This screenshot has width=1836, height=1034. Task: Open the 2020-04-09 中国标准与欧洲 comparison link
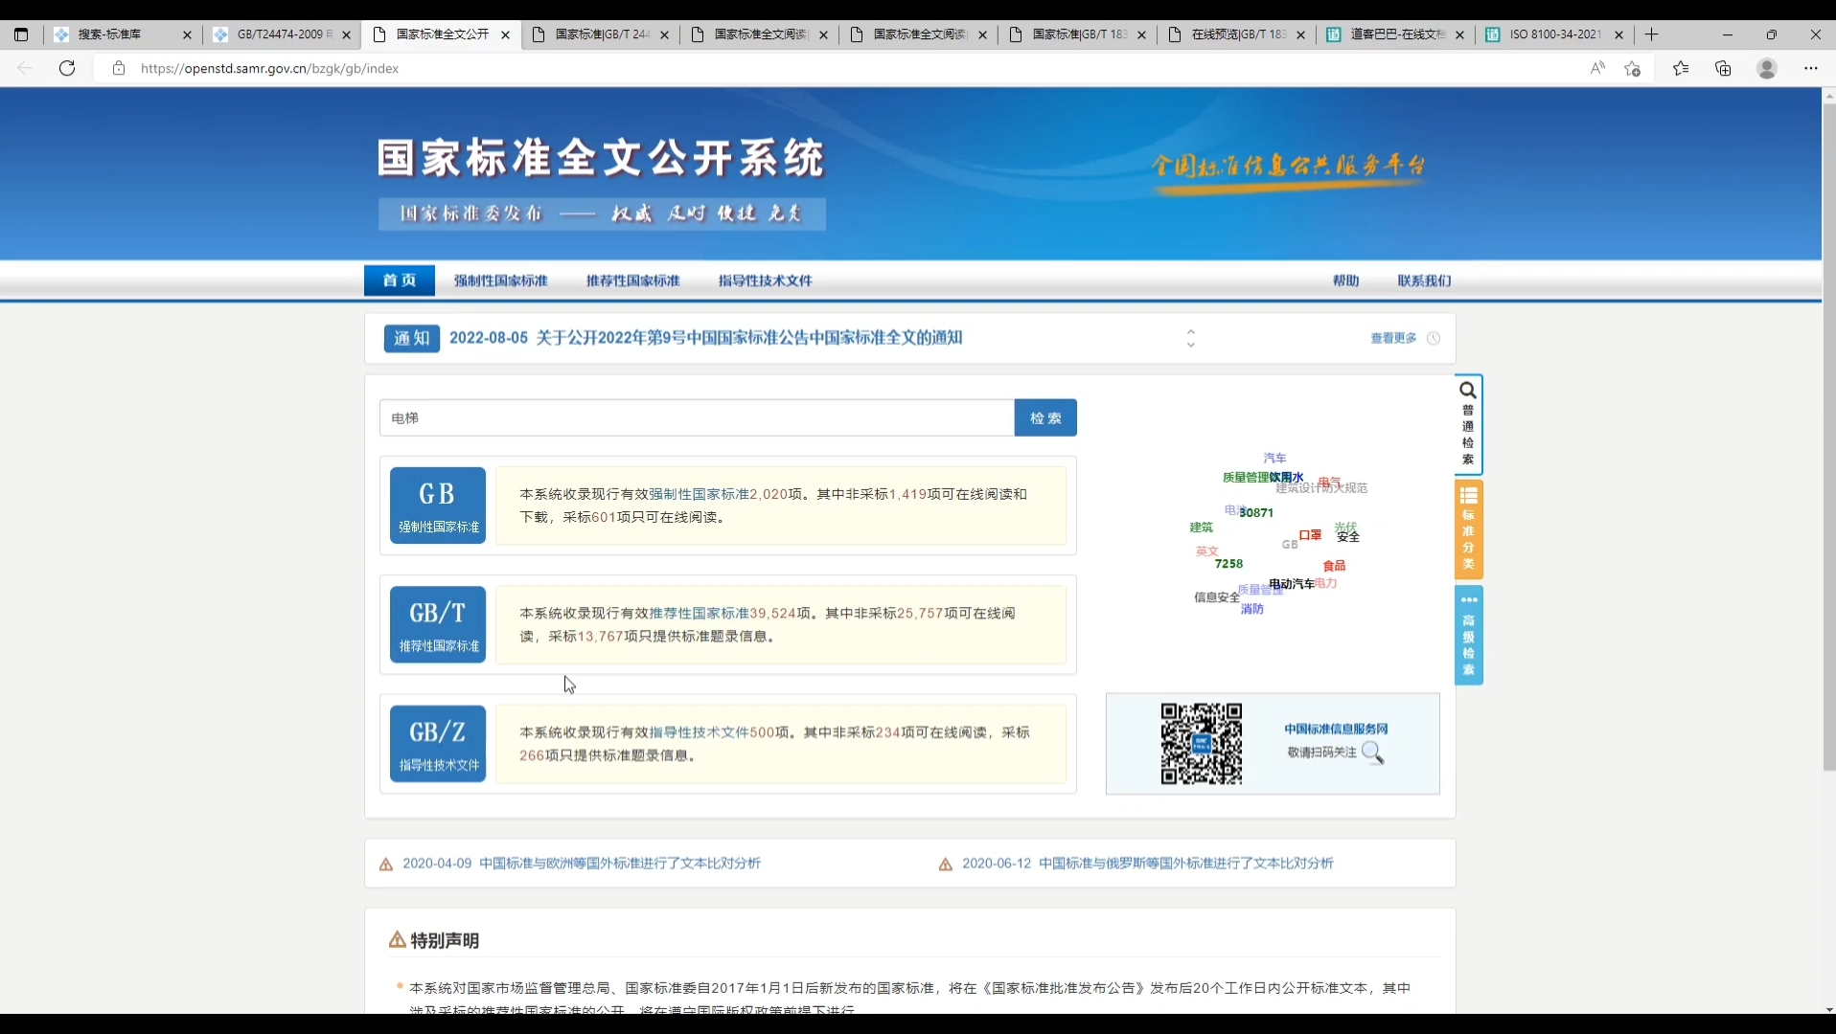click(x=582, y=864)
